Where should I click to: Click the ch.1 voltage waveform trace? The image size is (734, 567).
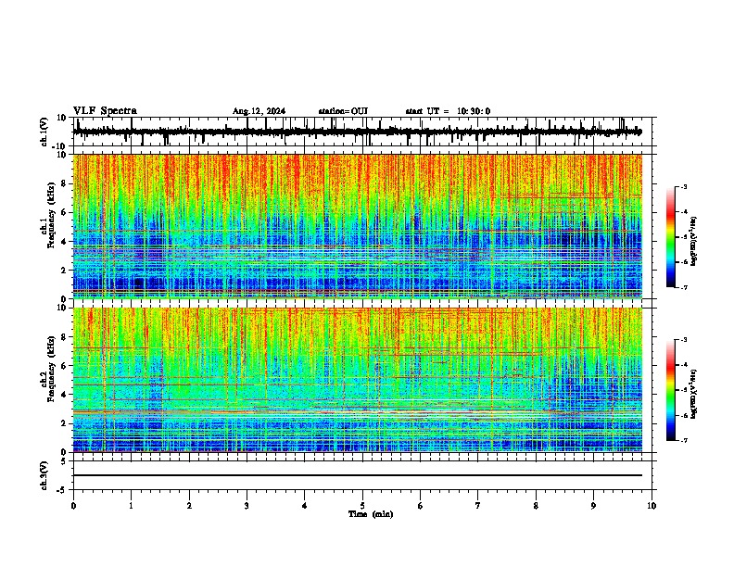click(x=358, y=132)
